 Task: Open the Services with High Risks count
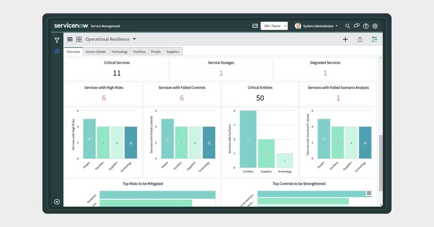[x=104, y=98]
